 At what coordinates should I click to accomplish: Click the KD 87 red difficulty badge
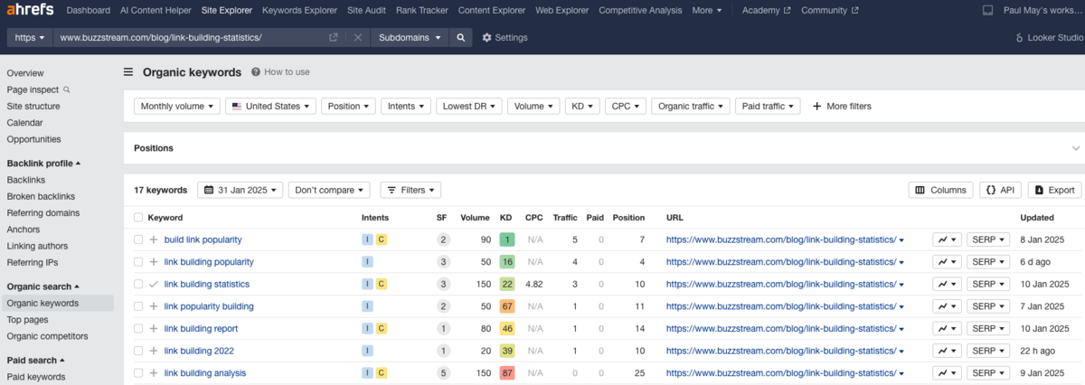506,372
